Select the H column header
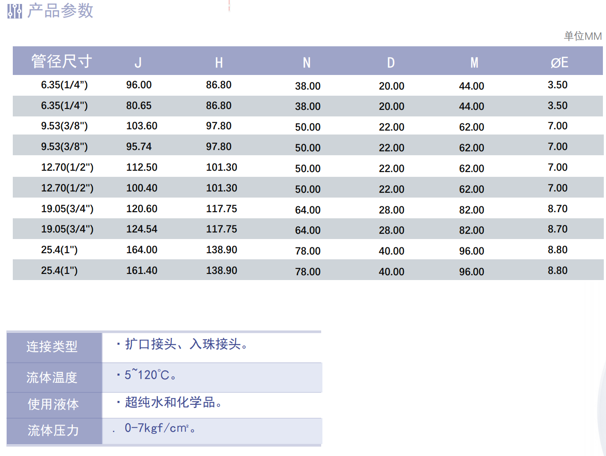Image resolution: width=606 pixels, height=456 pixels. [x=219, y=63]
